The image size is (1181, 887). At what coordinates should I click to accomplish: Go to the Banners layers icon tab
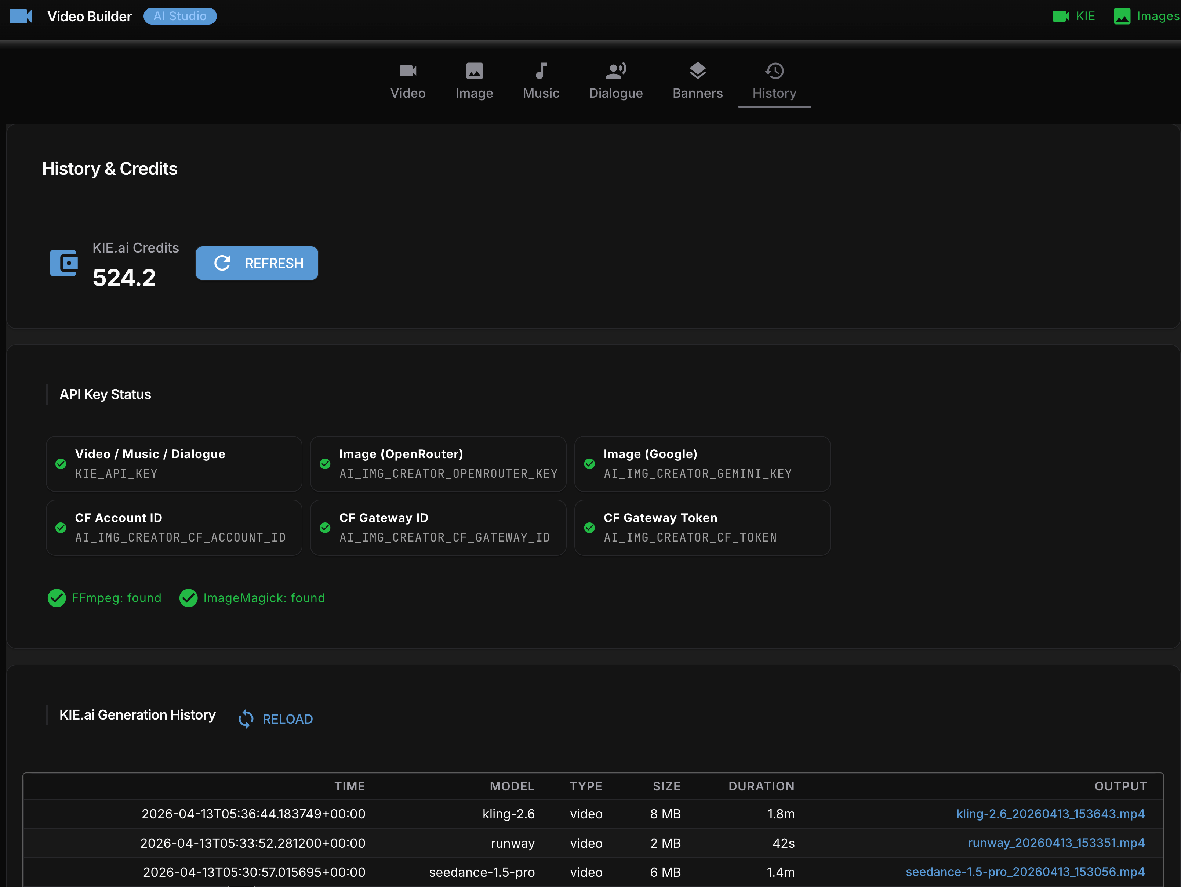click(697, 70)
